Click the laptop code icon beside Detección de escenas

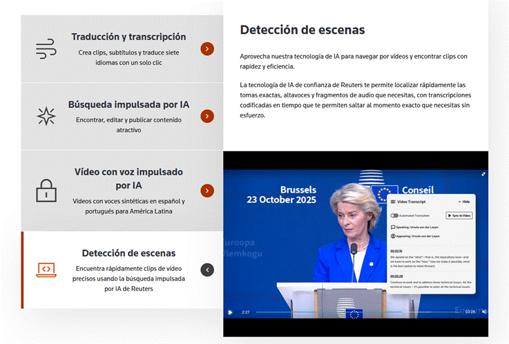coord(46,269)
